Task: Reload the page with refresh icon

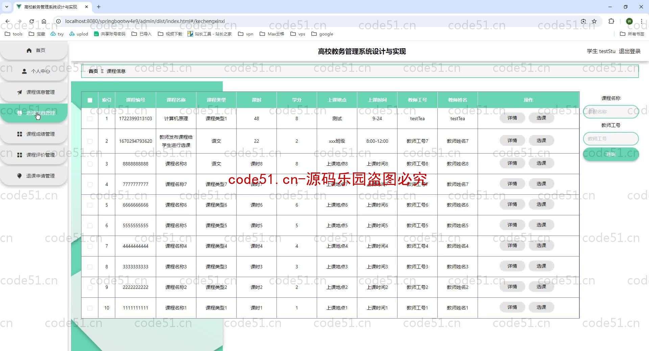Action: (x=31, y=21)
